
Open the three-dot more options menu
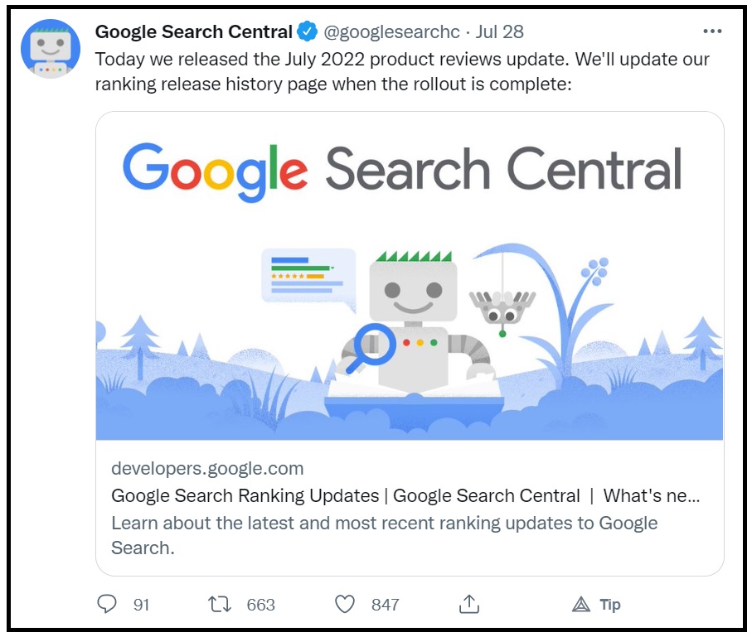coord(712,31)
